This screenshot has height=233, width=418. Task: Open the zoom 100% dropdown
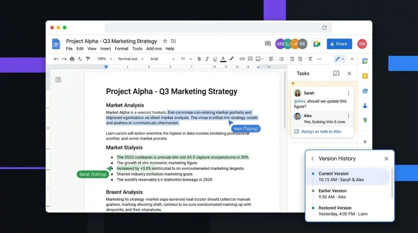tap(104, 59)
